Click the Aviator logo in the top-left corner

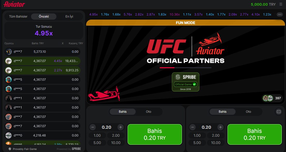pos(14,4)
